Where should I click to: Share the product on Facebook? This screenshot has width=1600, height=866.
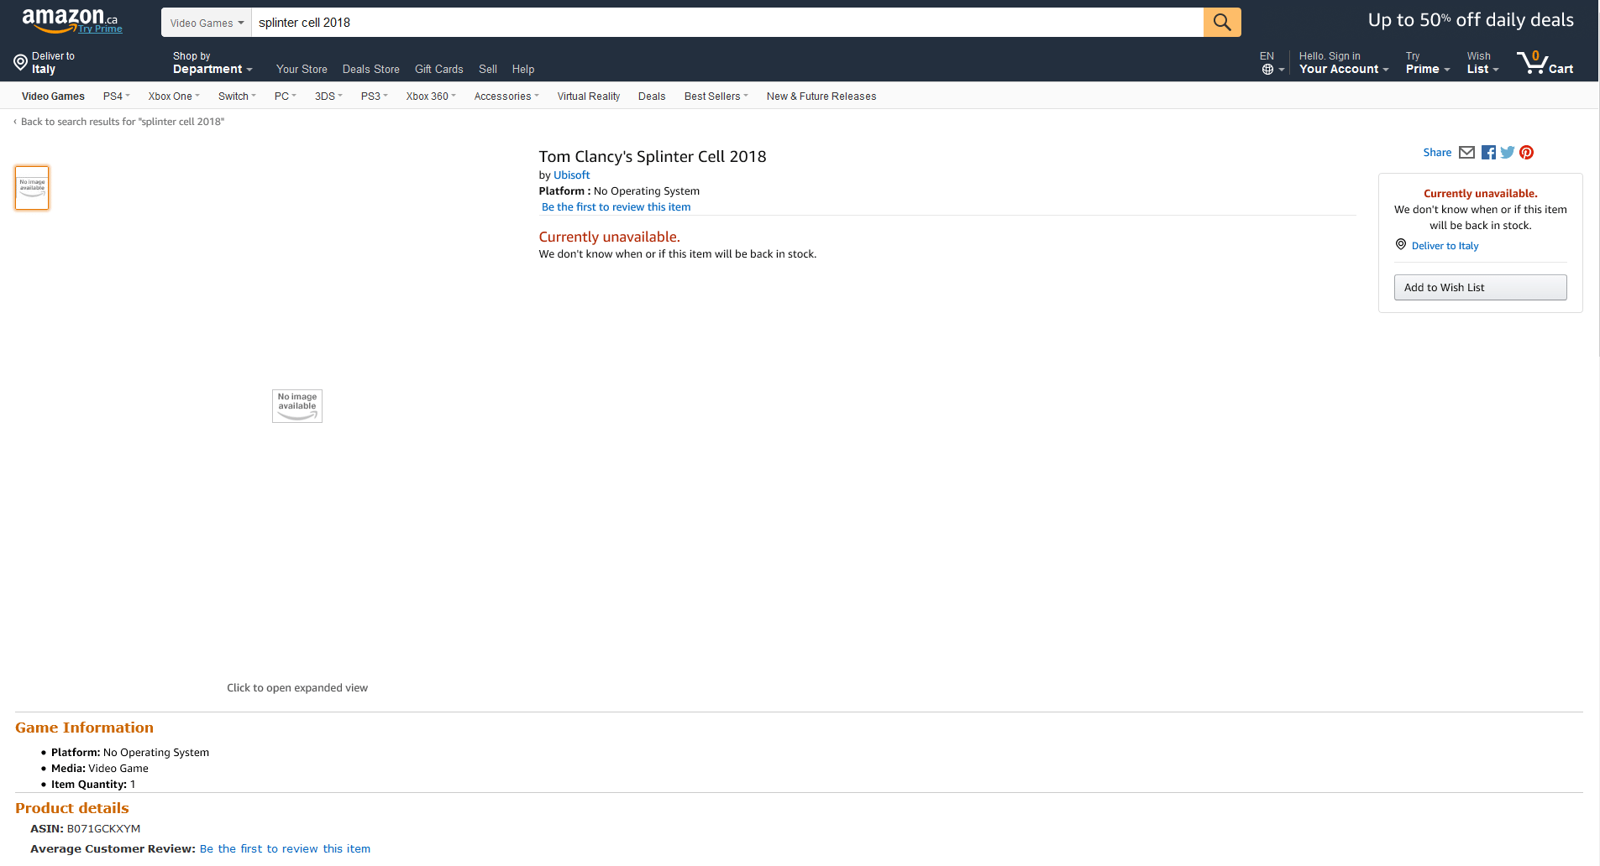coord(1488,153)
